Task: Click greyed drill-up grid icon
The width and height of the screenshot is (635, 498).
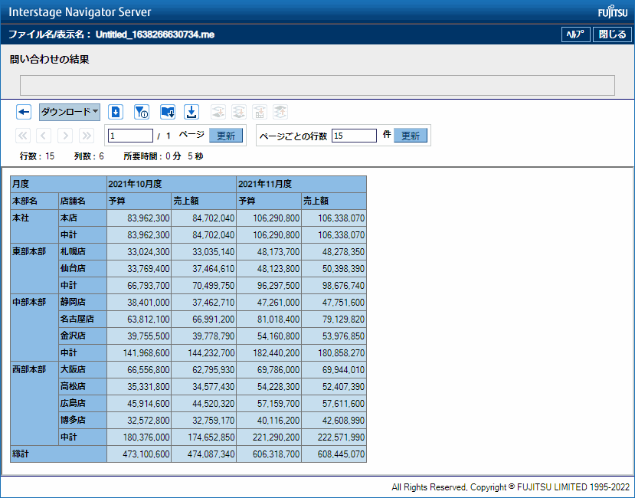Action: click(x=260, y=112)
